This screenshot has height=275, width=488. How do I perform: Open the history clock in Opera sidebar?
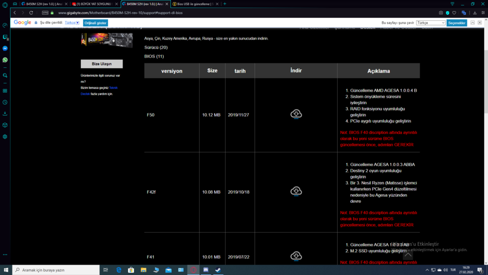coord(5,102)
